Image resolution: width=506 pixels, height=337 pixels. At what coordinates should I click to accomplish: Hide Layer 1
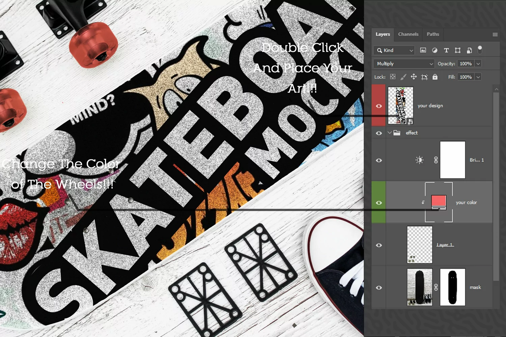tap(379, 245)
